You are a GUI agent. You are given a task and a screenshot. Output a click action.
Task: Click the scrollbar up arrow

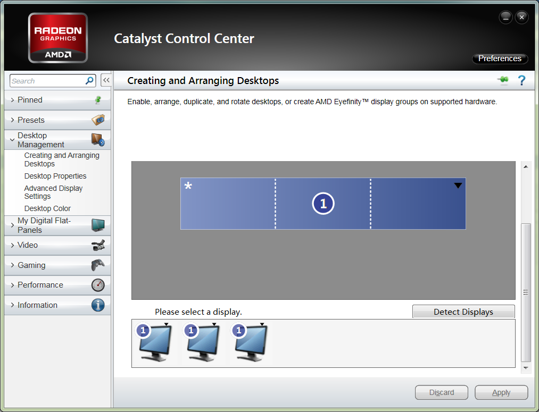(x=526, y=166)
